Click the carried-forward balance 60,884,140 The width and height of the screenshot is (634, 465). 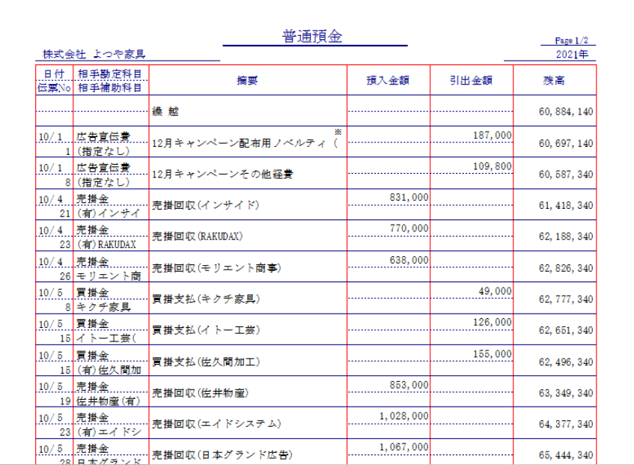click(565, 112)
